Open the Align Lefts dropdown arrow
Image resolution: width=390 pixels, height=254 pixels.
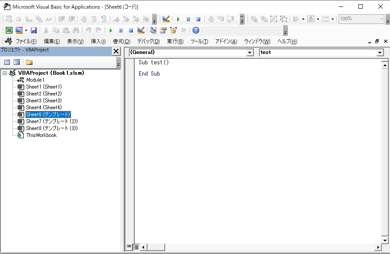[x=303, y=19]
